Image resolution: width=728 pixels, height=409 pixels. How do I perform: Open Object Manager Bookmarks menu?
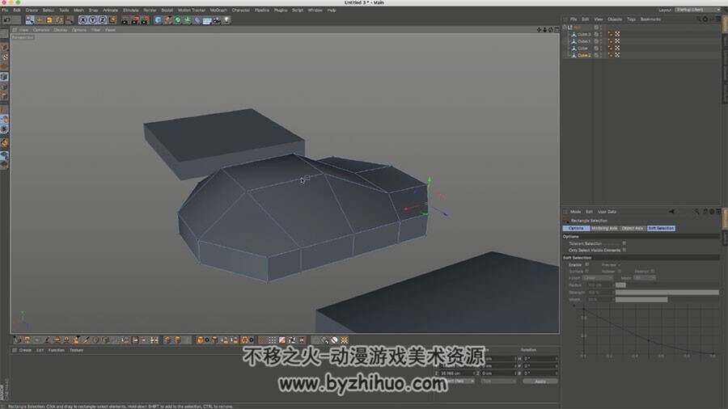pos(650,19)
